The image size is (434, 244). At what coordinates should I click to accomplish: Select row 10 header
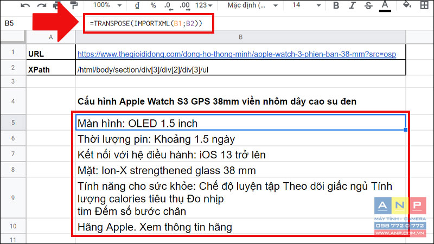13,226
